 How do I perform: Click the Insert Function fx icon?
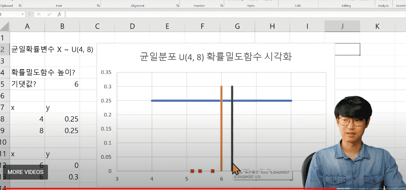(x=59, y=14)
